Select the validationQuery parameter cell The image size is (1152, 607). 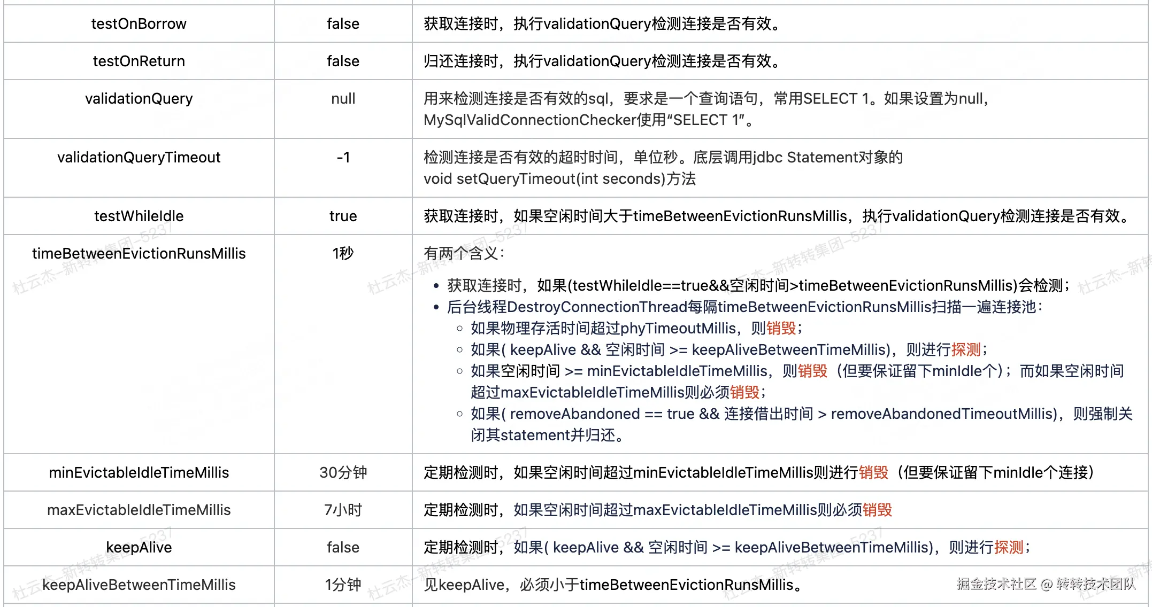tap(139, 99)
